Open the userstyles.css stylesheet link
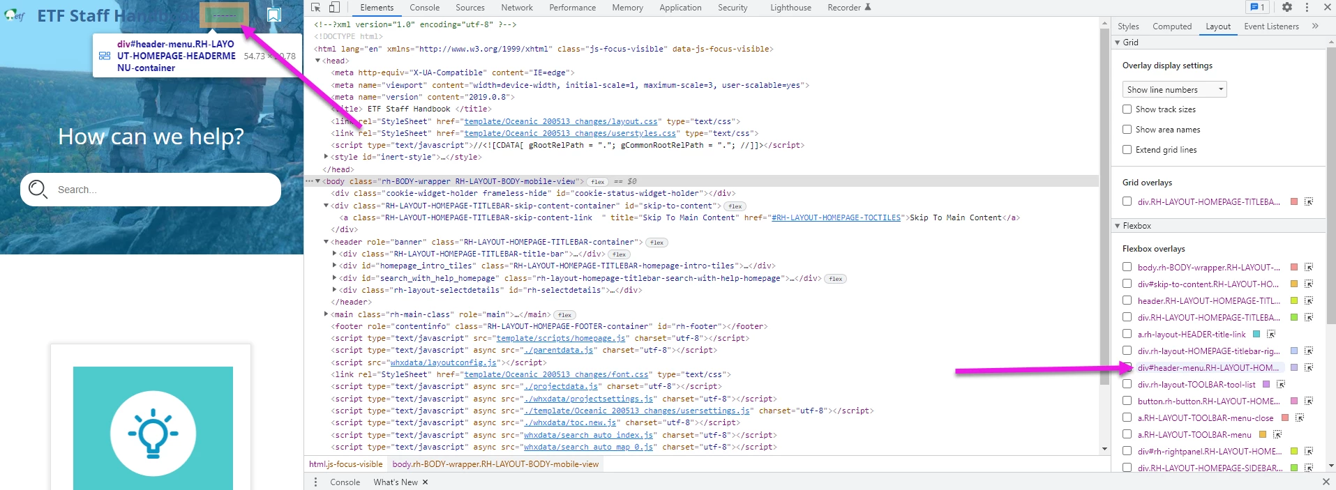 point(570,133)
